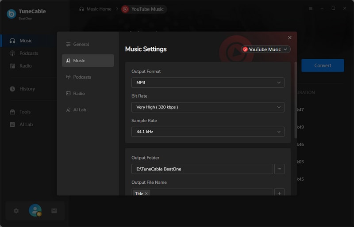Click the Title tag chip
Screen dimensions: 354x227
[141, 193]
